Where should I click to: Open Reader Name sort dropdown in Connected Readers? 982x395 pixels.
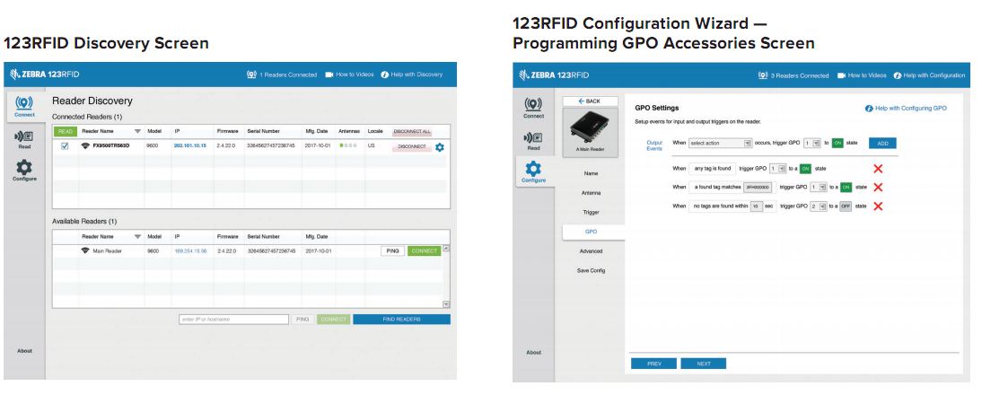click(137, 131)
